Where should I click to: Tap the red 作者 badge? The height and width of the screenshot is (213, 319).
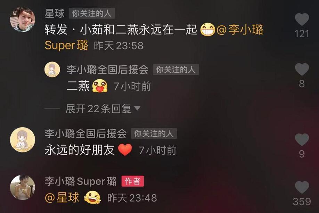click(x=133, y=181)
